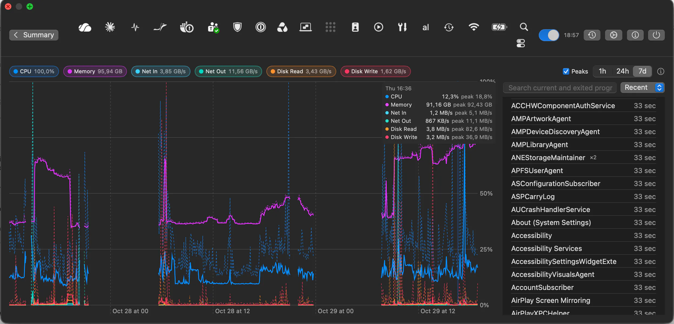This screenshot has width=674, height=324.
Task: Open the pulse activity monitor icon
Action: pyautogui.click(x=135, y=27)
